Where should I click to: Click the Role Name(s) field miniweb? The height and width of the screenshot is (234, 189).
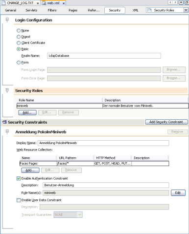pyautogui.click(x=106, y=193)
